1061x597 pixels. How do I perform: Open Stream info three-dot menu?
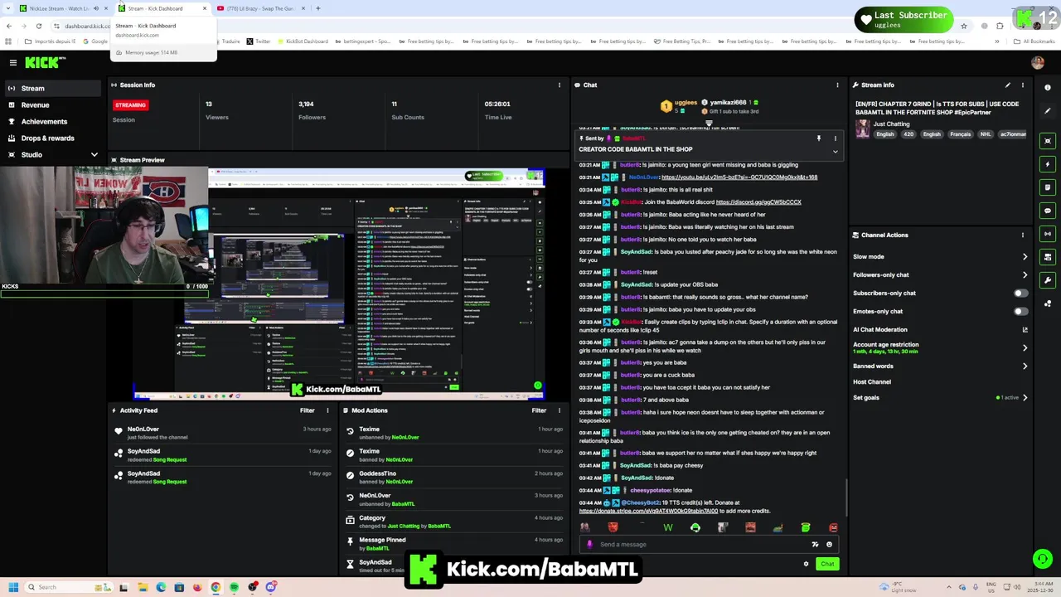1023,85
